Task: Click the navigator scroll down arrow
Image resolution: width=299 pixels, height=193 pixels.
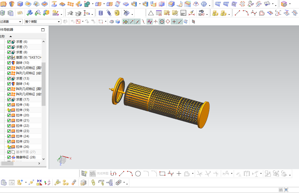Action: [x=43, y=159]
